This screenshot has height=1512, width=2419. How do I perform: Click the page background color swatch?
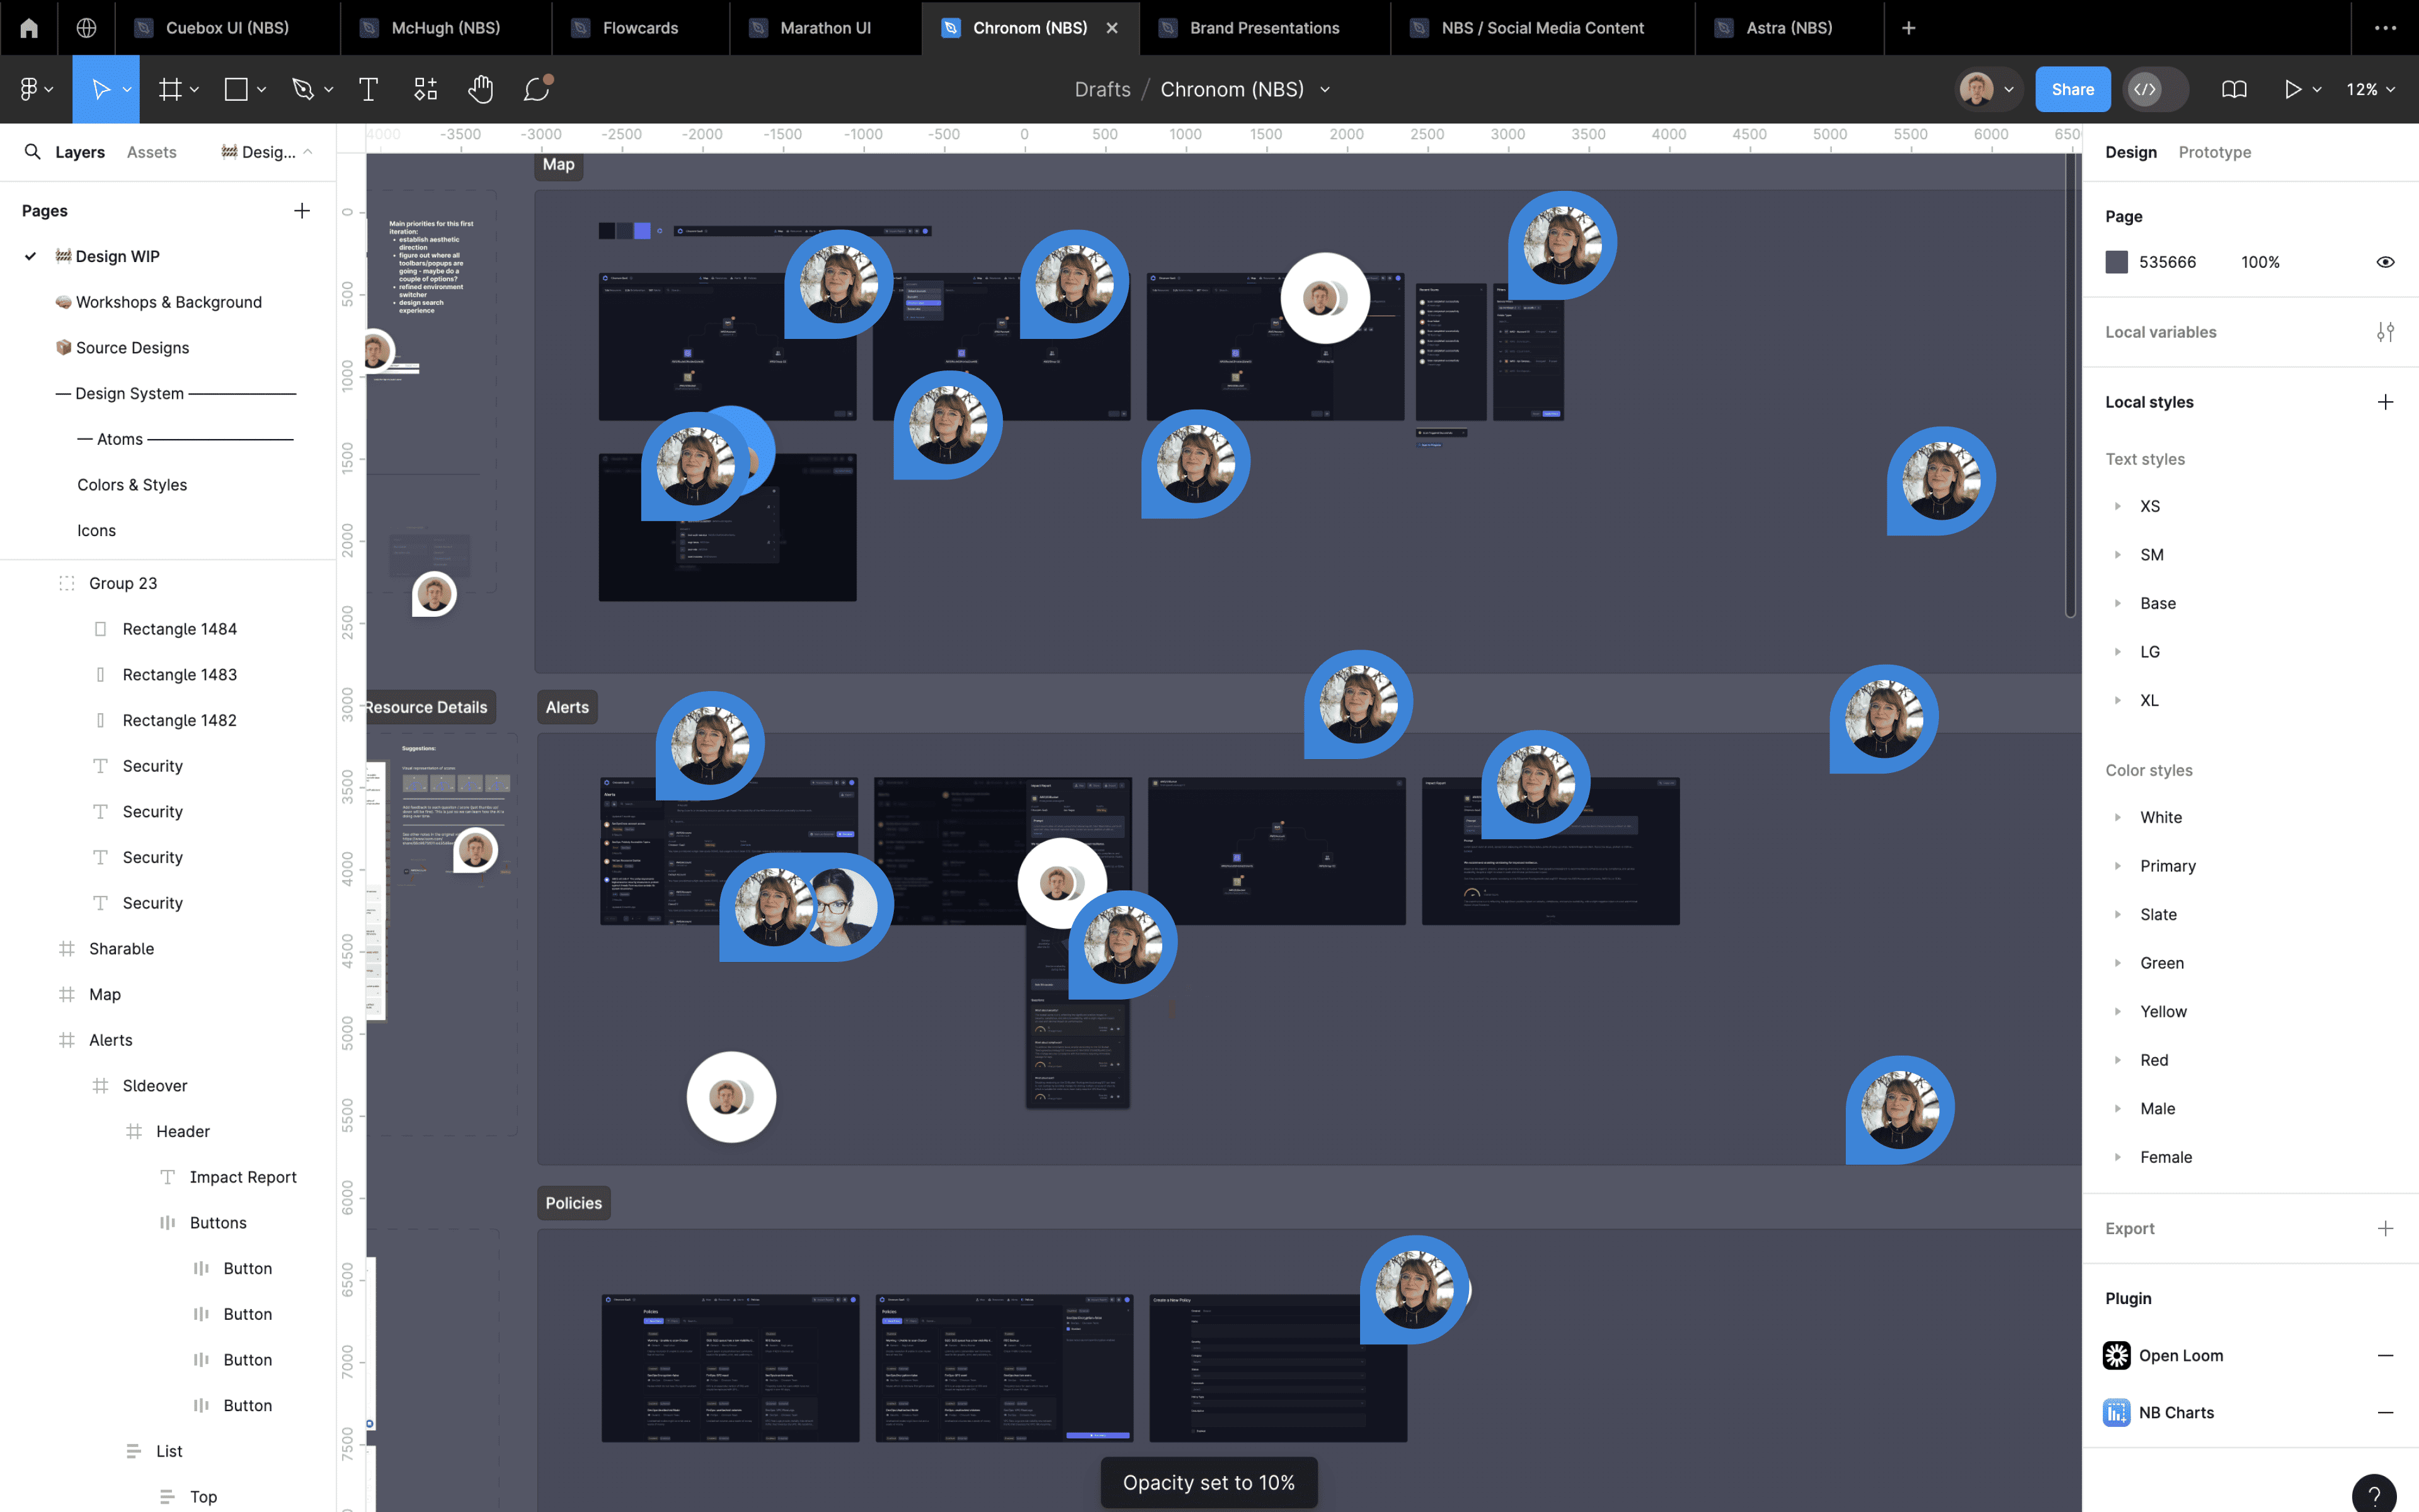tap(2116, 262)
